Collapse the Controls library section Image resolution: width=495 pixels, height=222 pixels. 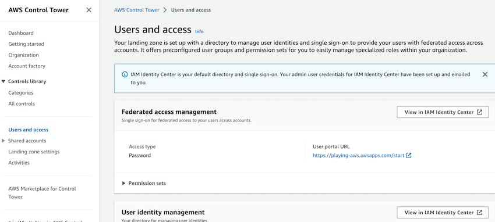coord(3,81)
